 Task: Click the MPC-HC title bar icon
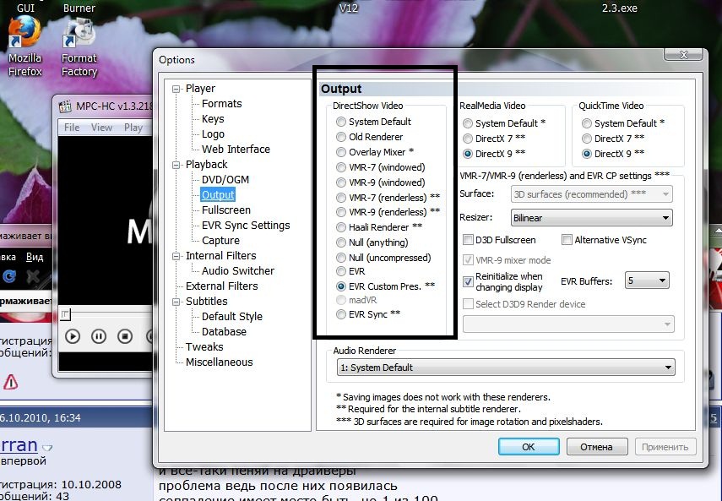click(66, 106)
